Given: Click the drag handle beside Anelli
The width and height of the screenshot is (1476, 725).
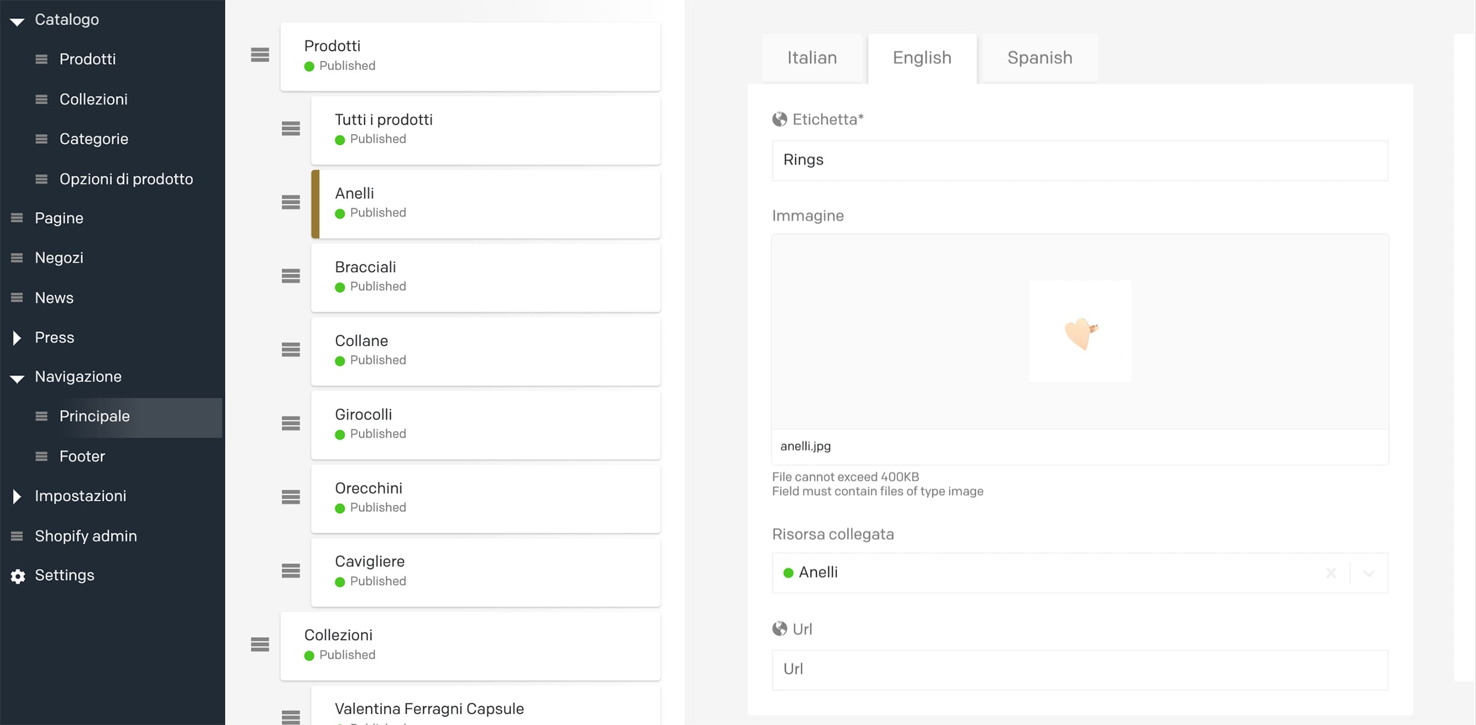Looking at the screenshot, I should 290,203.
